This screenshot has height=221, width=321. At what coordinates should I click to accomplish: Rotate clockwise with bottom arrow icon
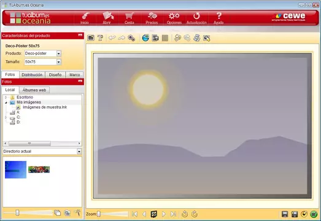[x=195, y=214]
